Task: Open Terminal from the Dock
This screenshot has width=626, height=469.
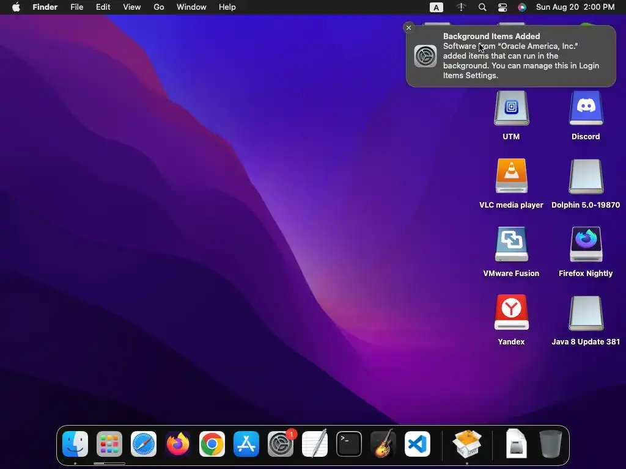Action: 349,444
